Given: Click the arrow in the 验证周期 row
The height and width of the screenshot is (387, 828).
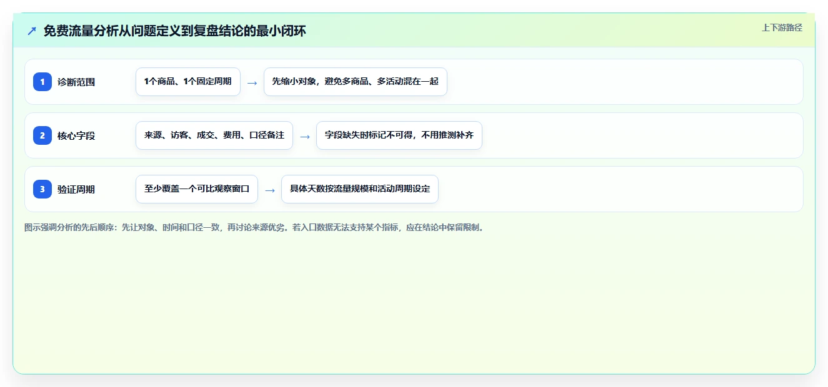Looking at the screenshot, I should pos(269,190).
